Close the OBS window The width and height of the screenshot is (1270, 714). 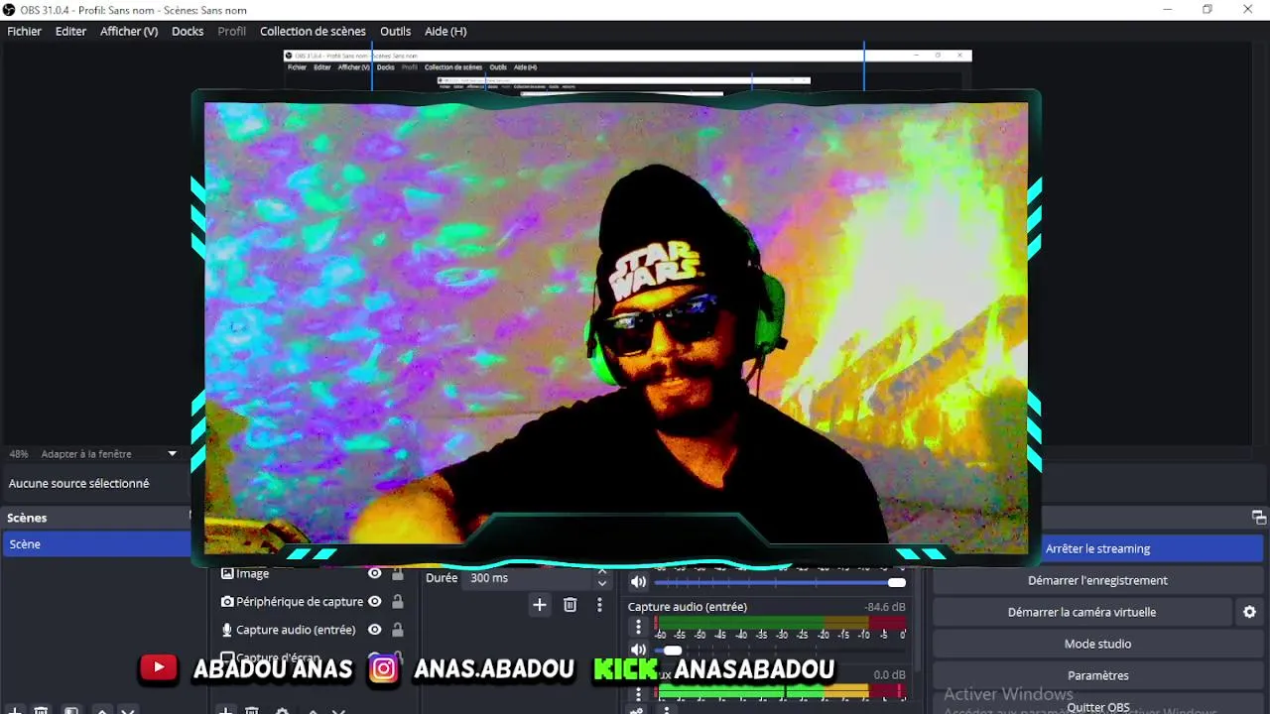coord(1248,10)
